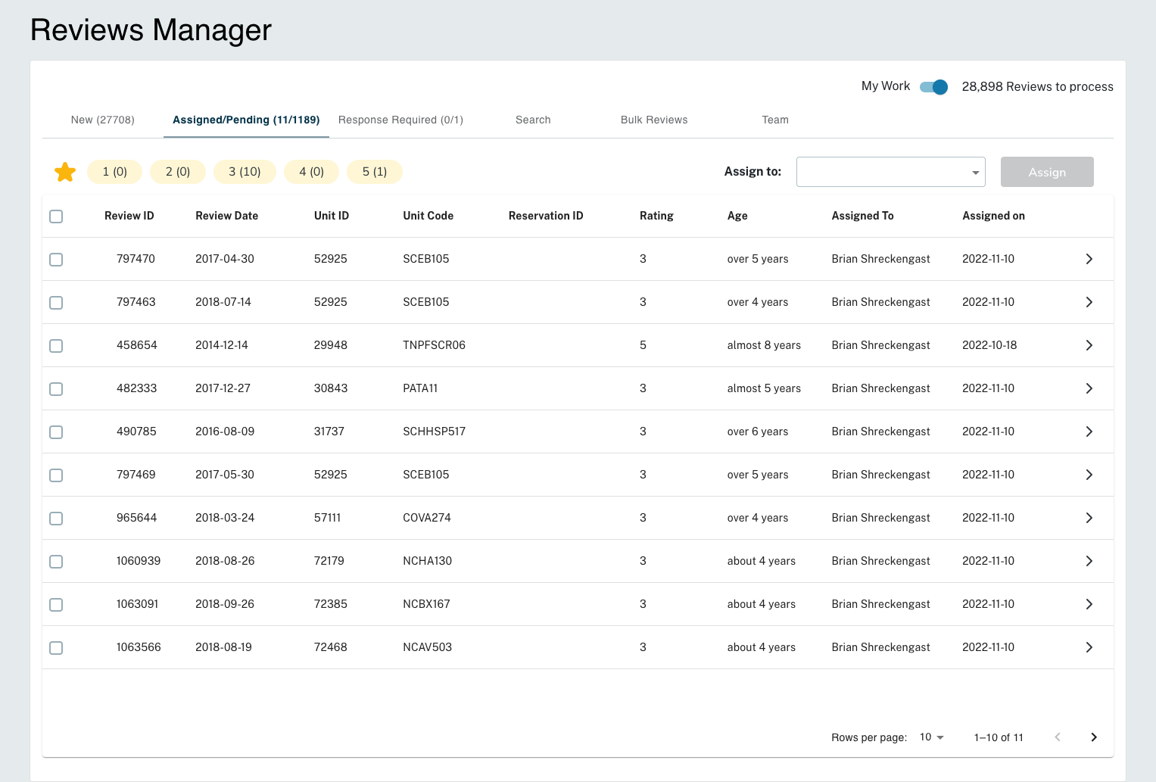The height and width of the screenshot is (782, 1156).
Task: Filter by 4 star (0) chip
Action: tap(311, 172)
